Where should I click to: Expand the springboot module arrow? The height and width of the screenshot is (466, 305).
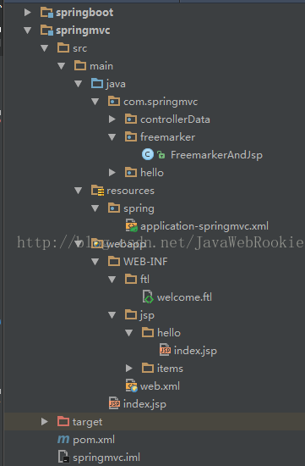pyautogui.click(x=28, y=12)
